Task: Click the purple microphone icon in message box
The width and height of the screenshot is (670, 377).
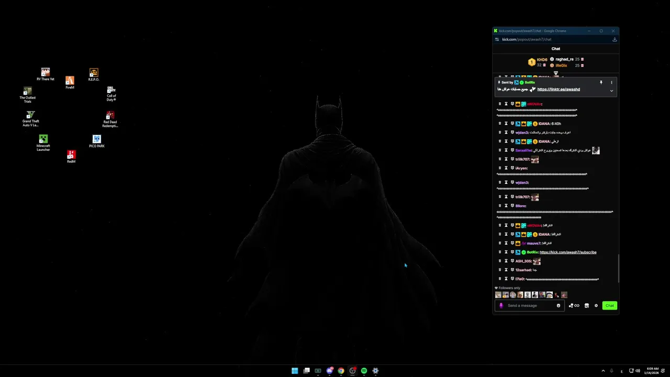Action: point(501,305)
